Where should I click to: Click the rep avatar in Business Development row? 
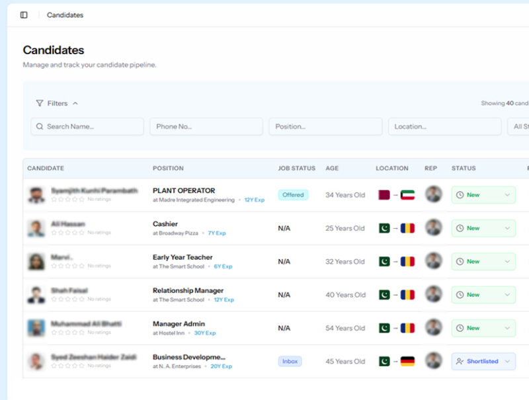click(x=434, y=360)
